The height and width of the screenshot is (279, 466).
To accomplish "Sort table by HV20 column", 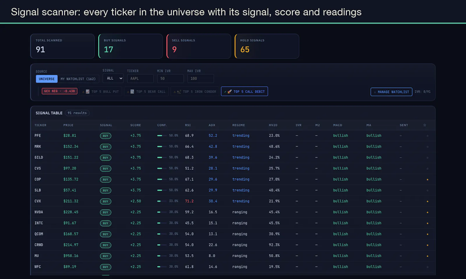I will pyautogui.click(x=273, y=125).
